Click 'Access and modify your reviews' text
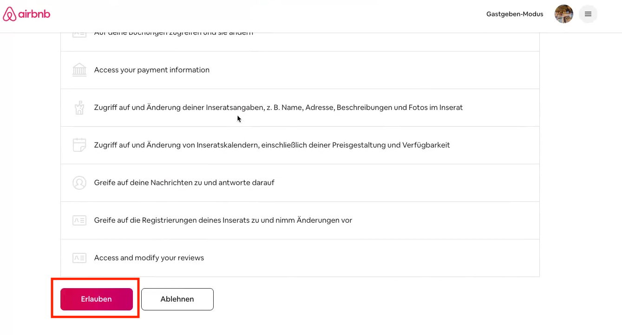Image resolution: width=622 pixels, height=335 pixels. coord(149,258)
